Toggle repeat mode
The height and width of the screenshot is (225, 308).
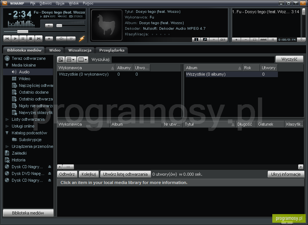click(71, 38)
